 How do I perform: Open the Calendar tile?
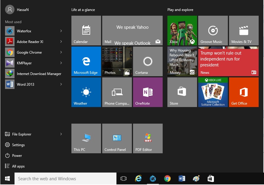point(86,31)
